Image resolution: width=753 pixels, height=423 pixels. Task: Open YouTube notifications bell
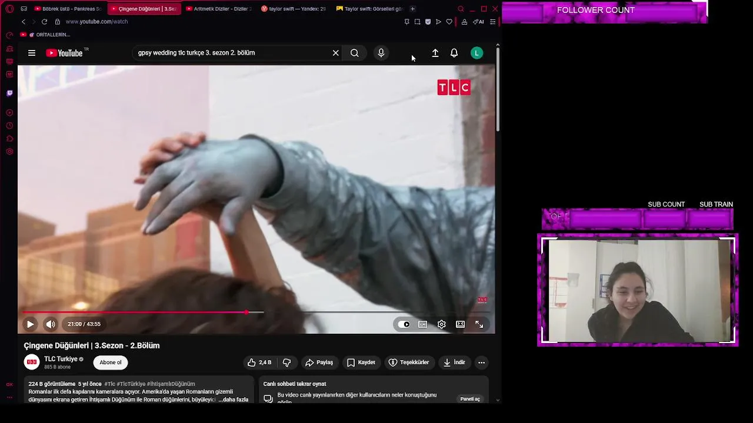(454, 53)
